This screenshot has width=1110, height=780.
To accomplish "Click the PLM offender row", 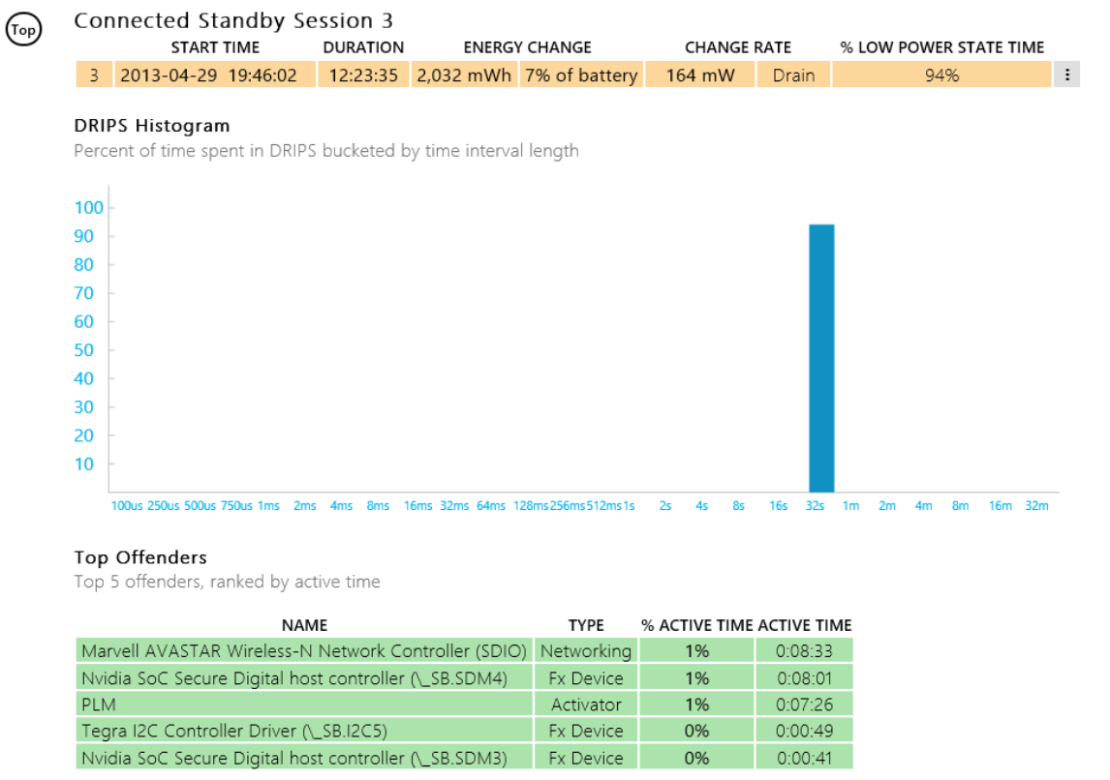I will pos(304,705).
